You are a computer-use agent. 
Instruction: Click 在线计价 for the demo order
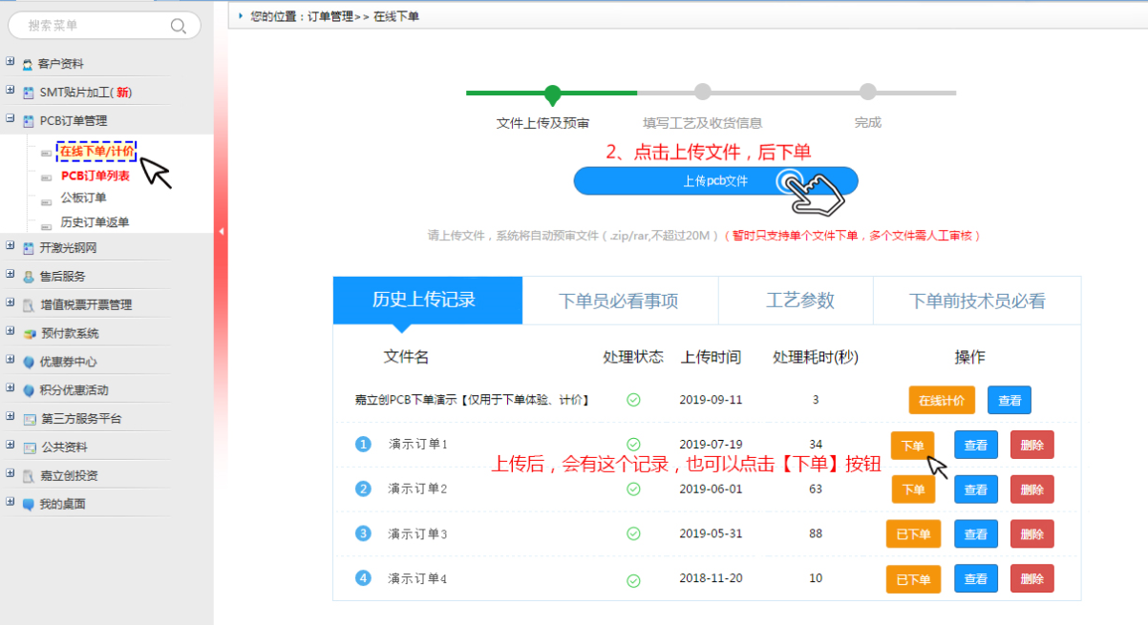(x=941, y=401)
